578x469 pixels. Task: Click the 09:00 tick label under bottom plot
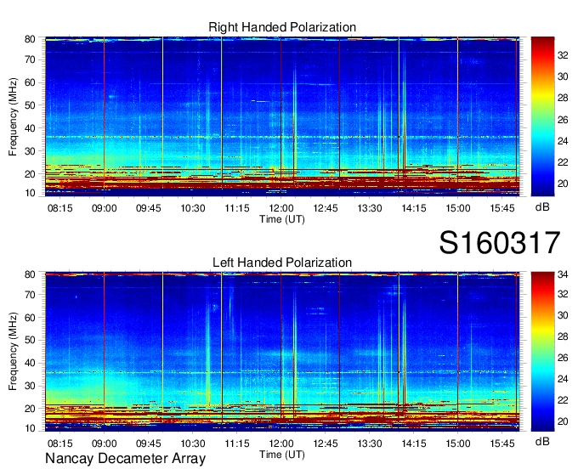(105, 444)
